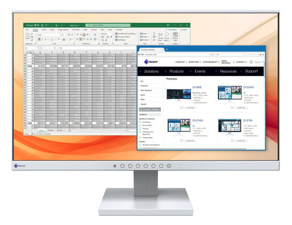This screenshot has height=225, width=292.
Task: Open Find & Select dropdown in Excel
Action: (167, 37)
